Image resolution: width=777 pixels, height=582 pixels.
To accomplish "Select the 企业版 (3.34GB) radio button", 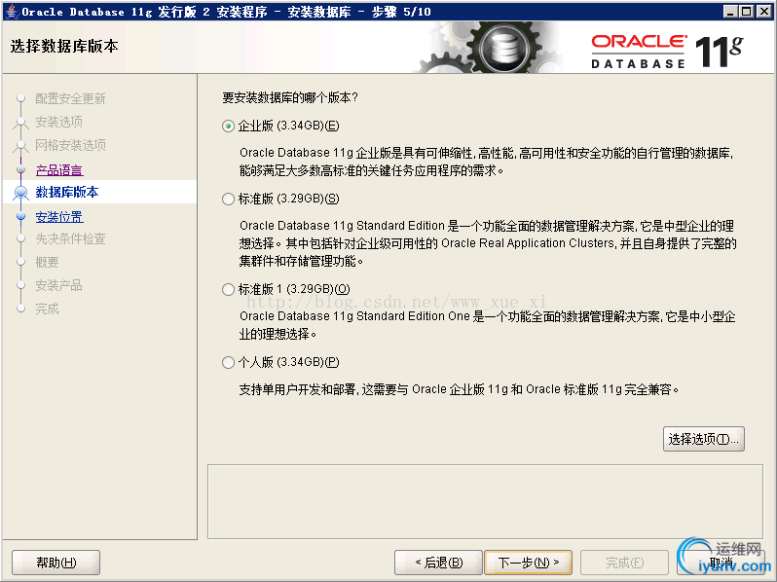I will tap(228, 127).
